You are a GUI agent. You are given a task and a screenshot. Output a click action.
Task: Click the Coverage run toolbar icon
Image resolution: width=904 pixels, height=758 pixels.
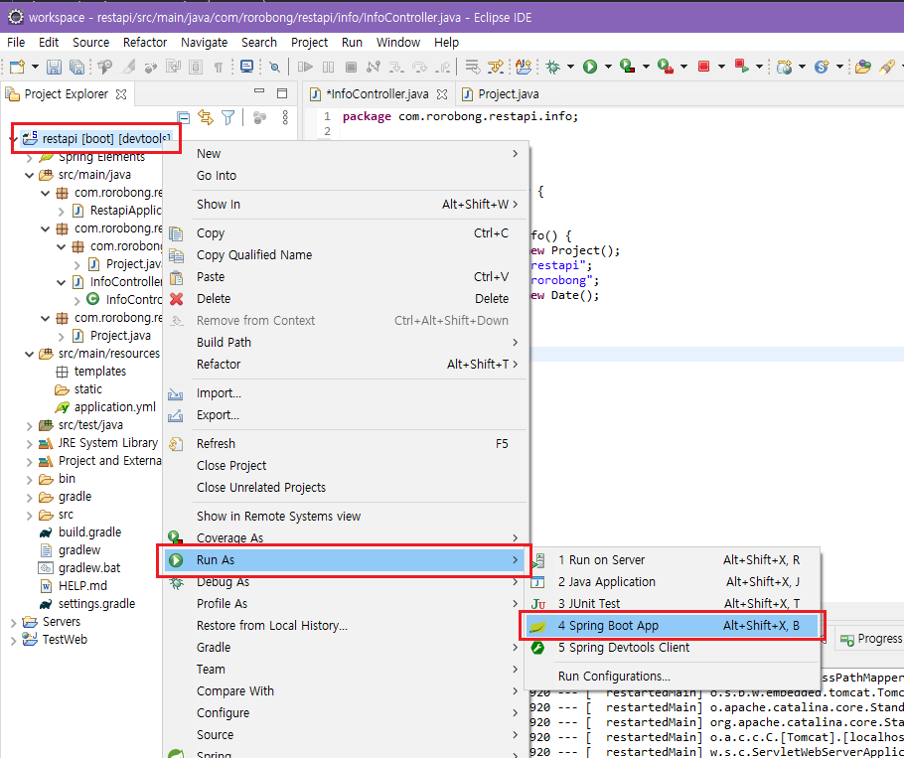[627, 67]
